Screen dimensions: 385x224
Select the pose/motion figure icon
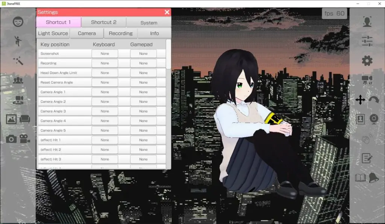(18, 41)
